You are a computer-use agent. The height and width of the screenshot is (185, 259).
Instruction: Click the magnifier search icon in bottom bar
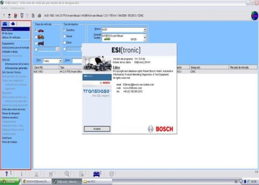coord(67,174)
